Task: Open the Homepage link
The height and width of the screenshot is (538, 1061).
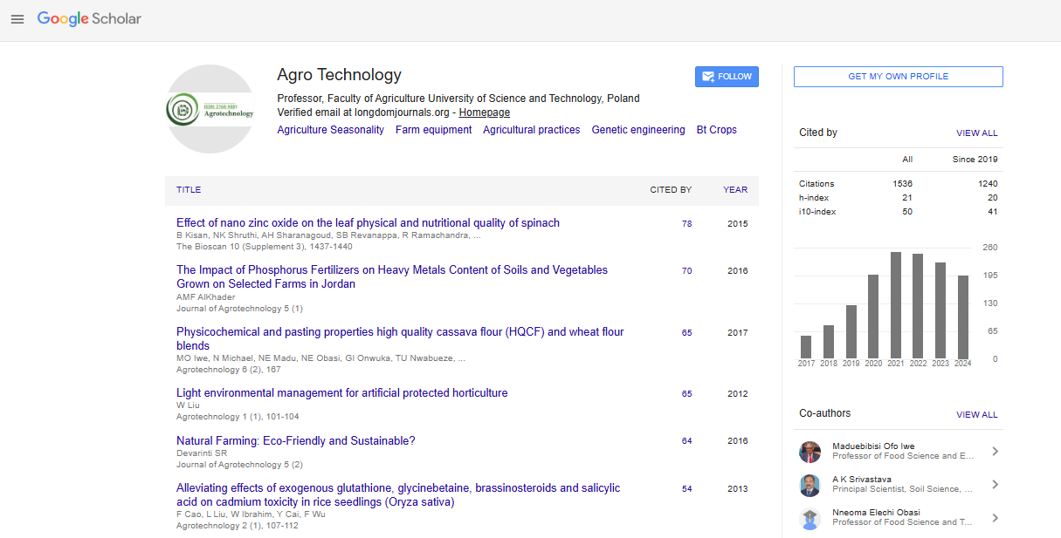Action: [485, 112]
